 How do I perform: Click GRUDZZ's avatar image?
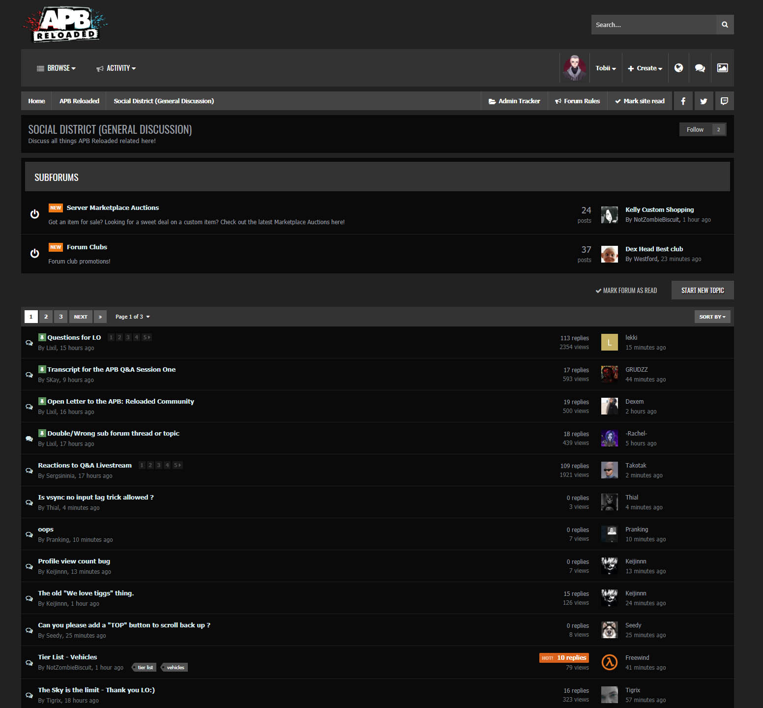610,374
